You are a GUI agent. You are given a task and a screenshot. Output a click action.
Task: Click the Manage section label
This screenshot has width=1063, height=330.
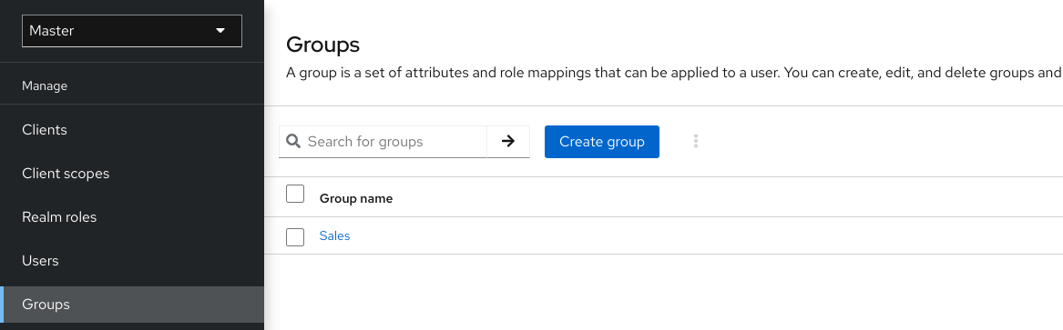click(x=45, y=85)
